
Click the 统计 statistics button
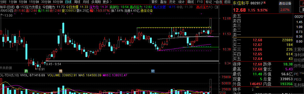tap(181, 2)
